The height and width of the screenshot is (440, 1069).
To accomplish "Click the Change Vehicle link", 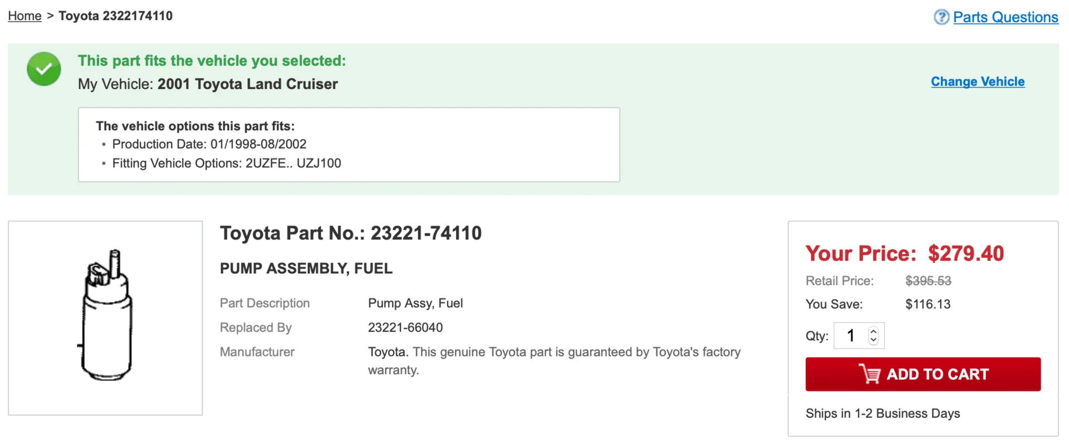I will [978, 81].
